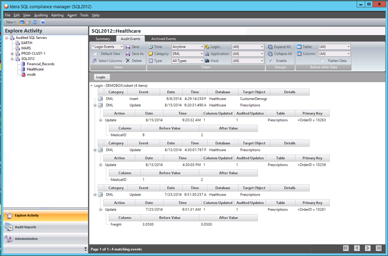
Task: Click the Delete view X icon
Action: click(x=128, y=61)
